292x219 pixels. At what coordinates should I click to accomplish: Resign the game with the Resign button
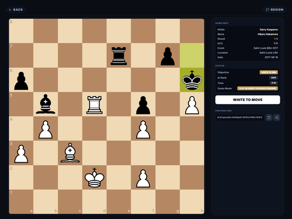[x=274, y=10]
